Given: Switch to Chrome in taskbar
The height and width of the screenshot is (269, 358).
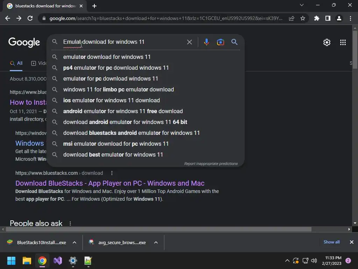Looking at the screenshot, I should tap(42, 261).
